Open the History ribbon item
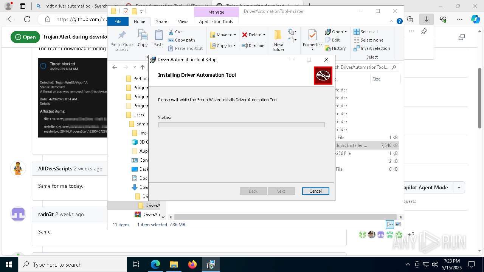The width and height of the screenshot is (484, 272). [x=335, y=48]
